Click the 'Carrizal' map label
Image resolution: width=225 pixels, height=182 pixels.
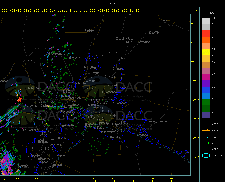click(x=81, y=135)
